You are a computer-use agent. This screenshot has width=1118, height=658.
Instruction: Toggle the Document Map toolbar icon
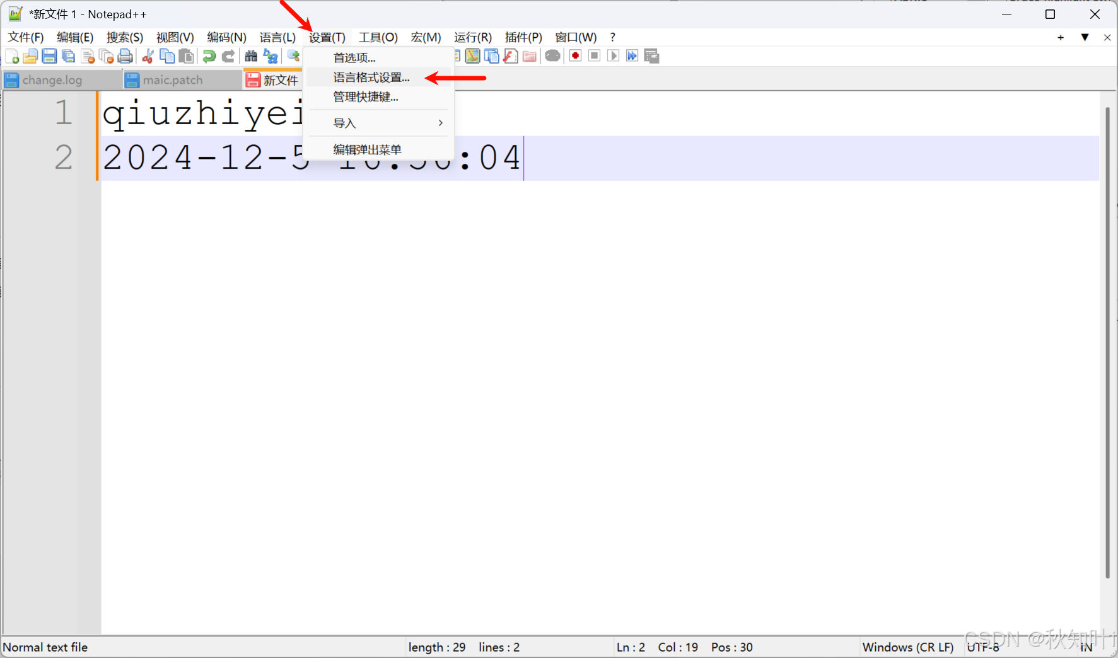tap(472, 56)
